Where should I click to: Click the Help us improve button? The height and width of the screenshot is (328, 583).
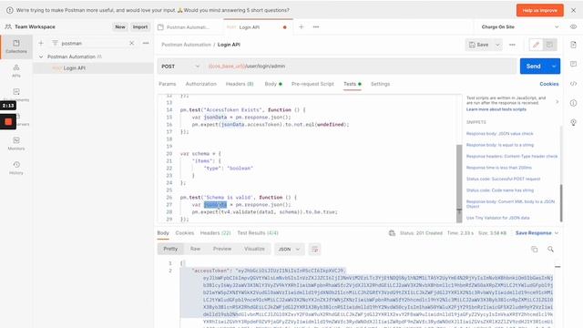pyautogui.click(x=540, y=10)
